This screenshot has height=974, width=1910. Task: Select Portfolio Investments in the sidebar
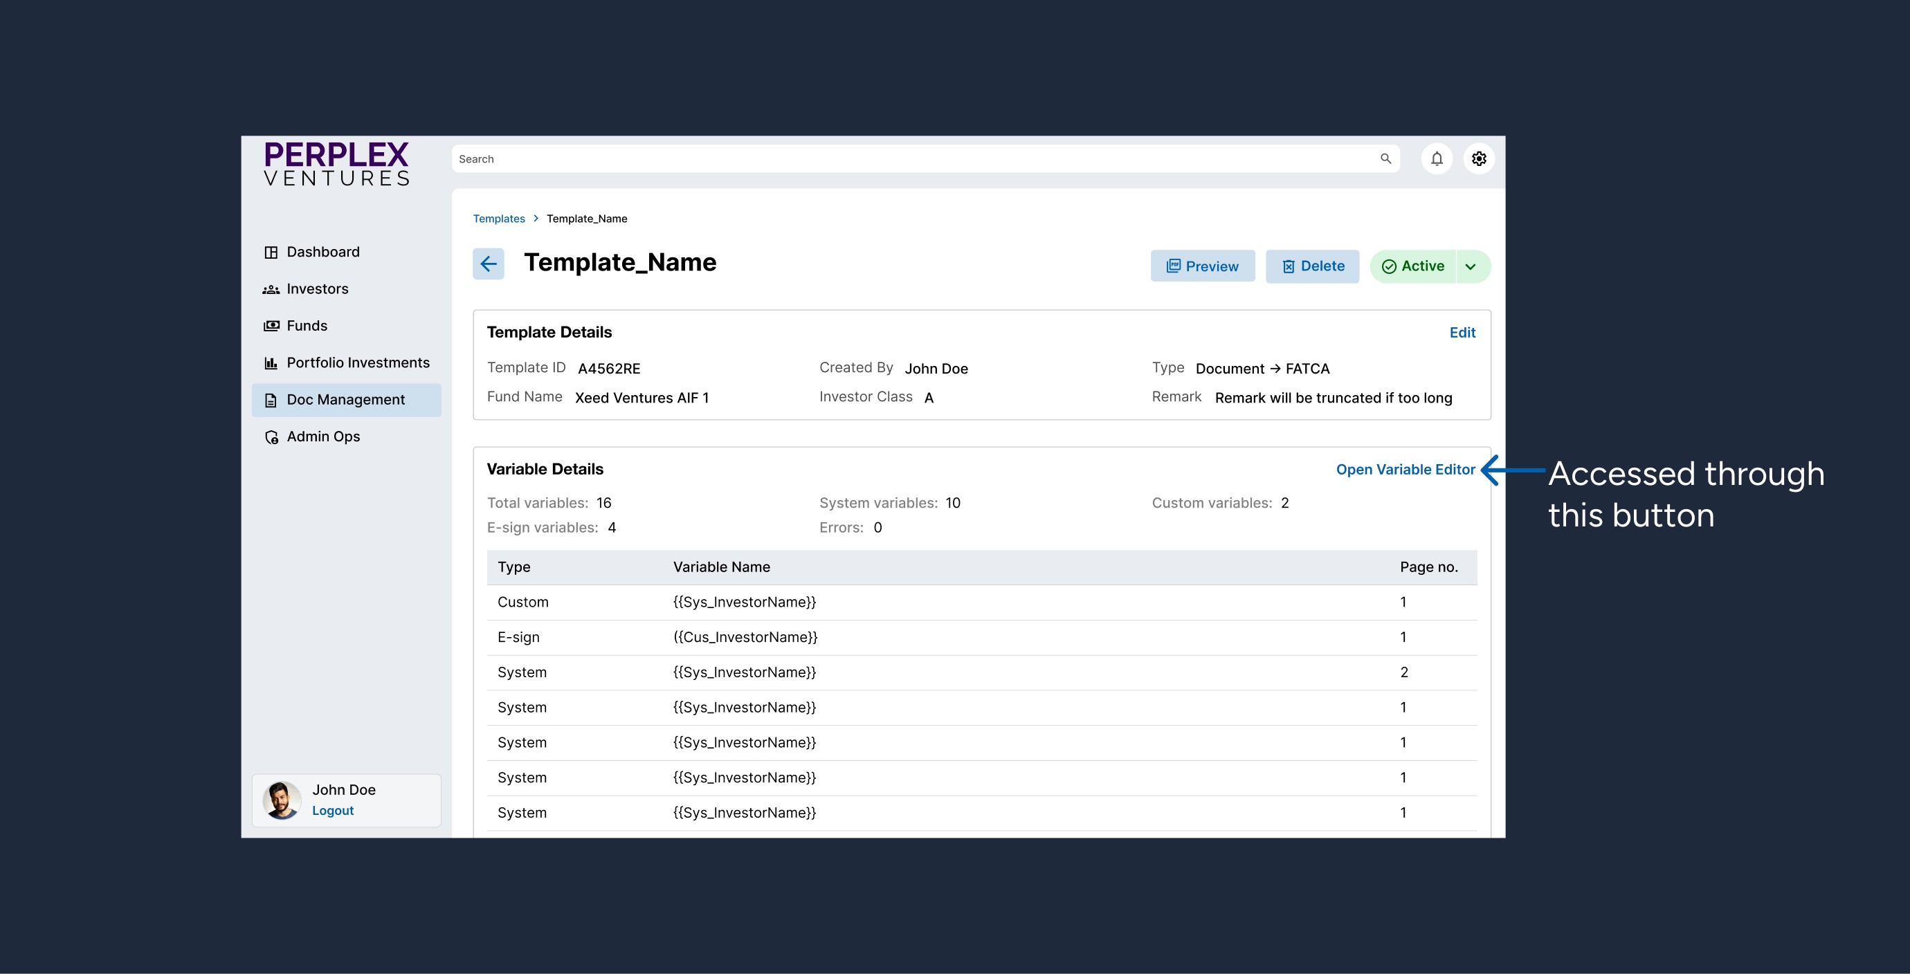click(x=357, y=362)
